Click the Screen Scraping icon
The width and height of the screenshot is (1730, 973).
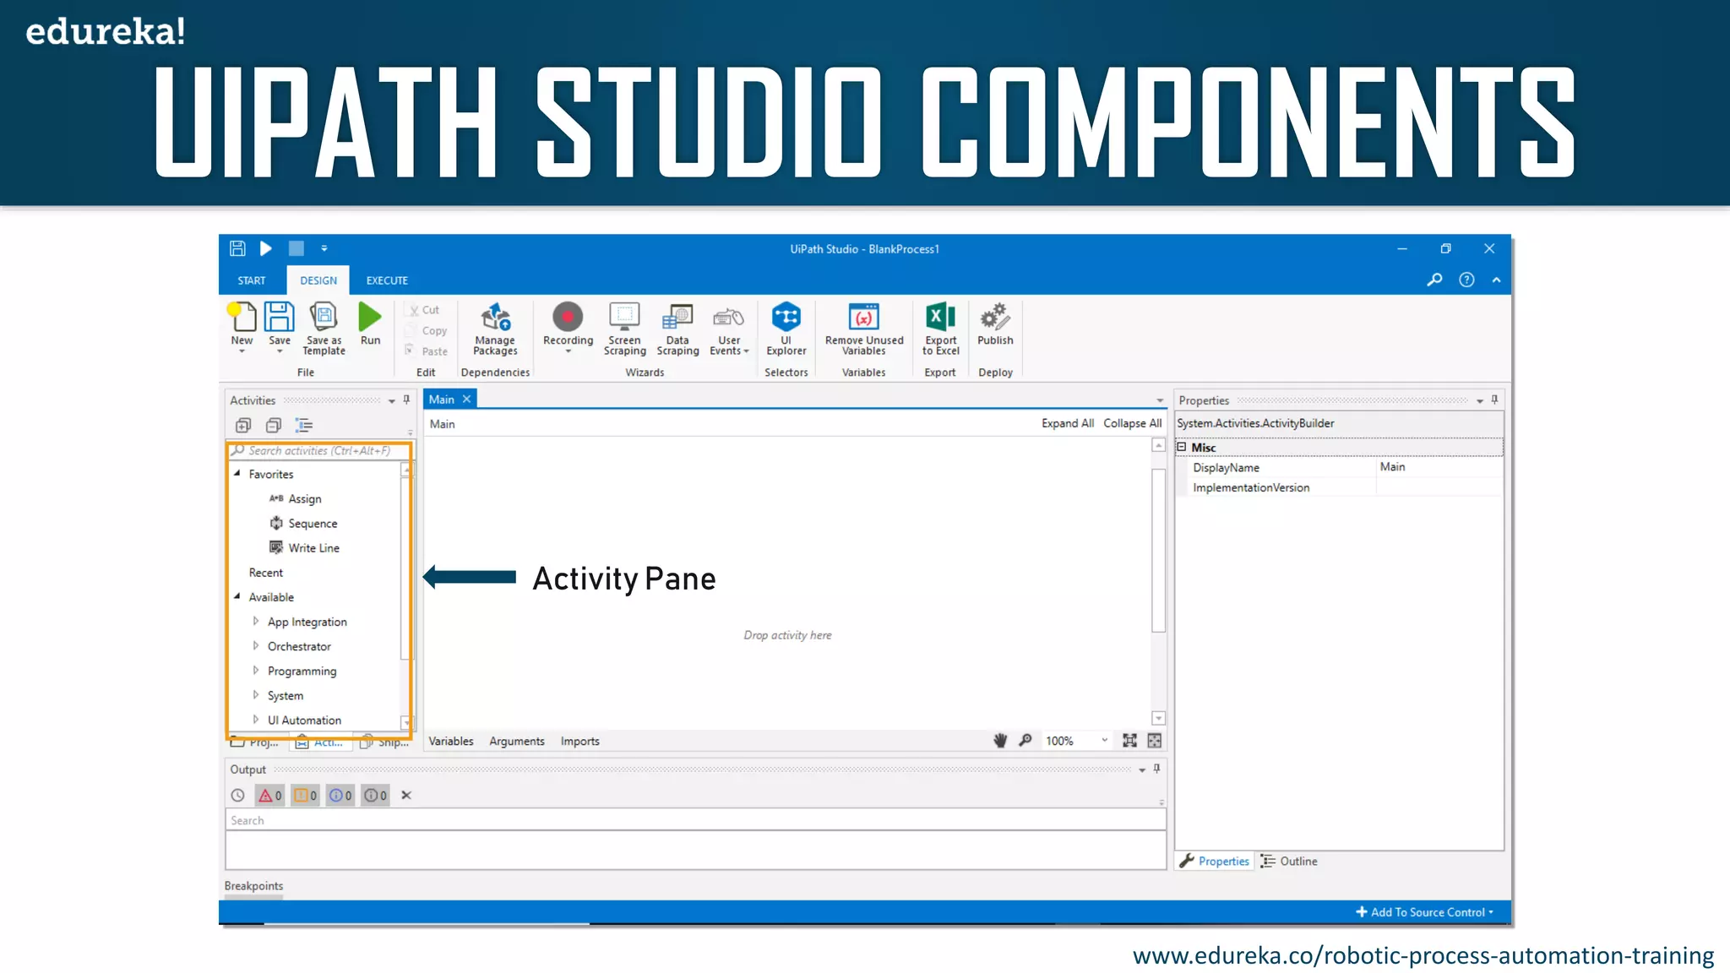pyautogui.click(x=624, y=318)
